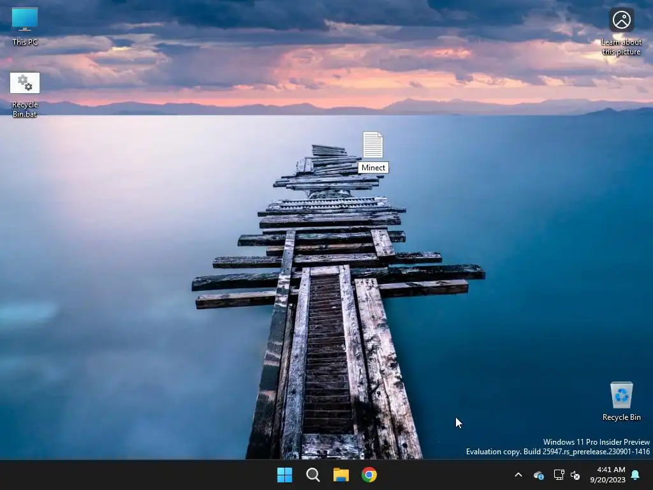Open clock showing 4:41 AM 9/20/2023
The width and height of the screenshot is (653, 490).
tap(608, 475)
